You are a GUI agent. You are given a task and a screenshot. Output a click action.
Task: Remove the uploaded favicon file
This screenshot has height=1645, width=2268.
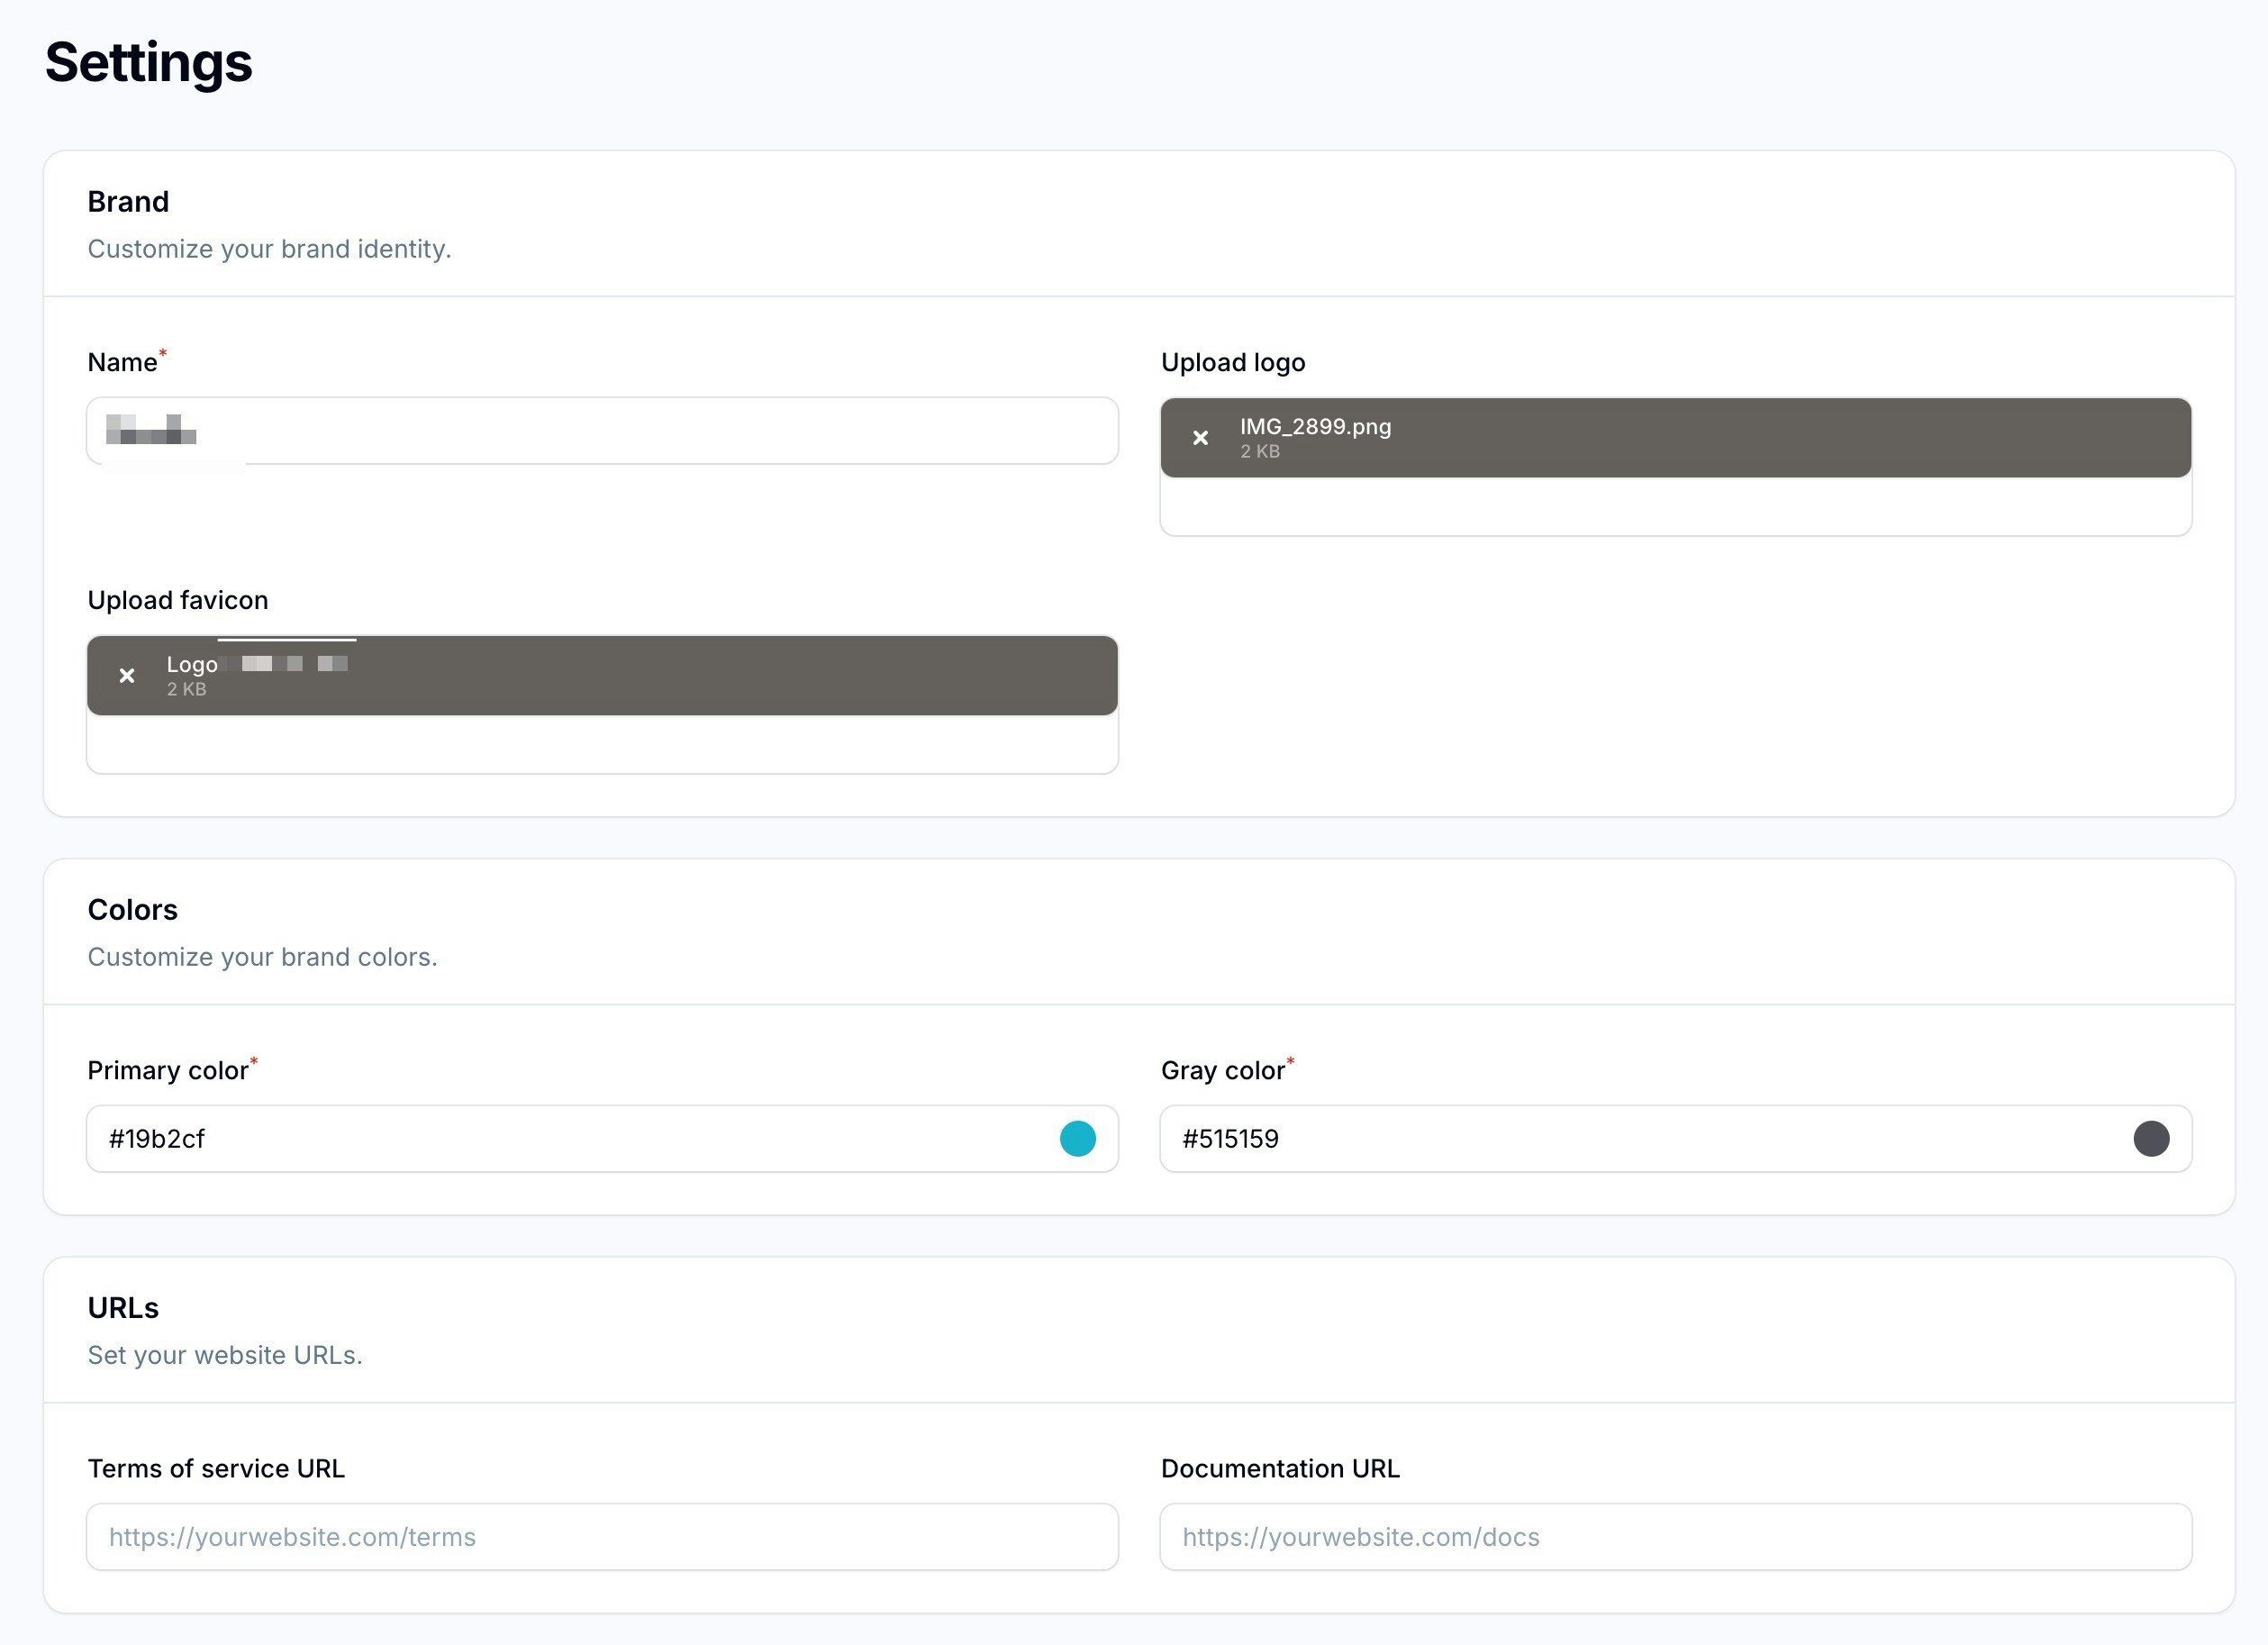pos(127,675)
